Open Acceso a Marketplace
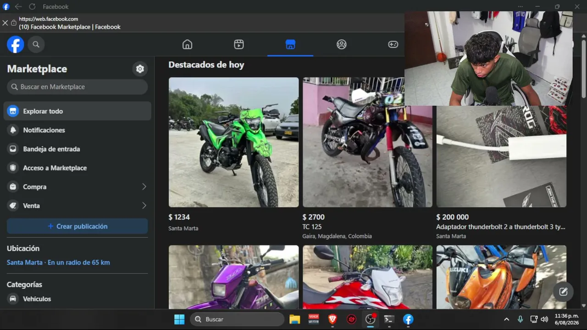The width and height of the screenshot is (587, 330). pyautogui.click(x=77, y=168)
